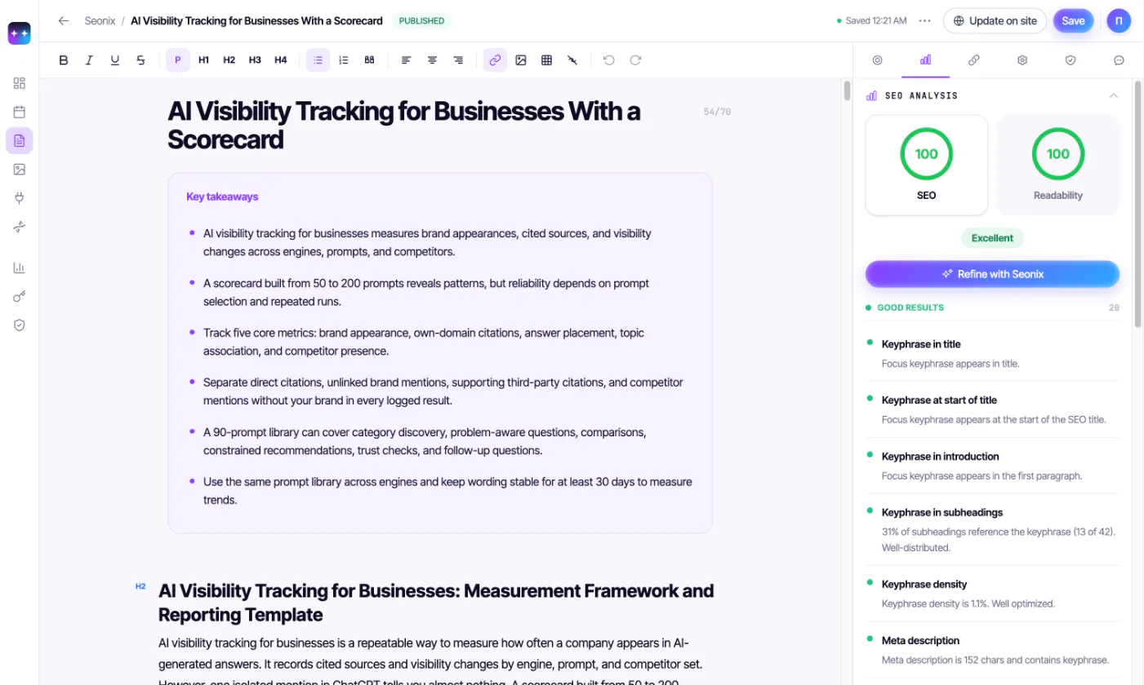Screen dimensions: 1144x685
Task: Apply Heading 4 style
Action: pos(281,60)
